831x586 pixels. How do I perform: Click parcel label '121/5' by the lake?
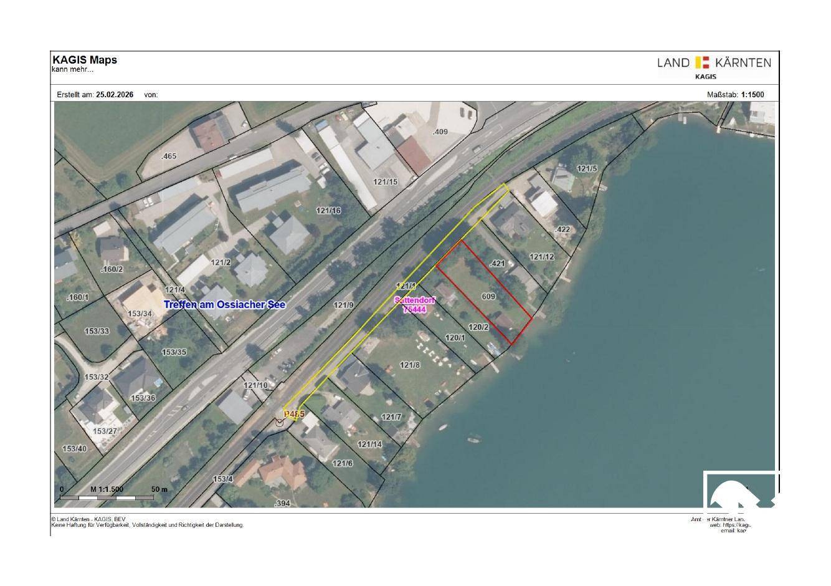[587, 168]
